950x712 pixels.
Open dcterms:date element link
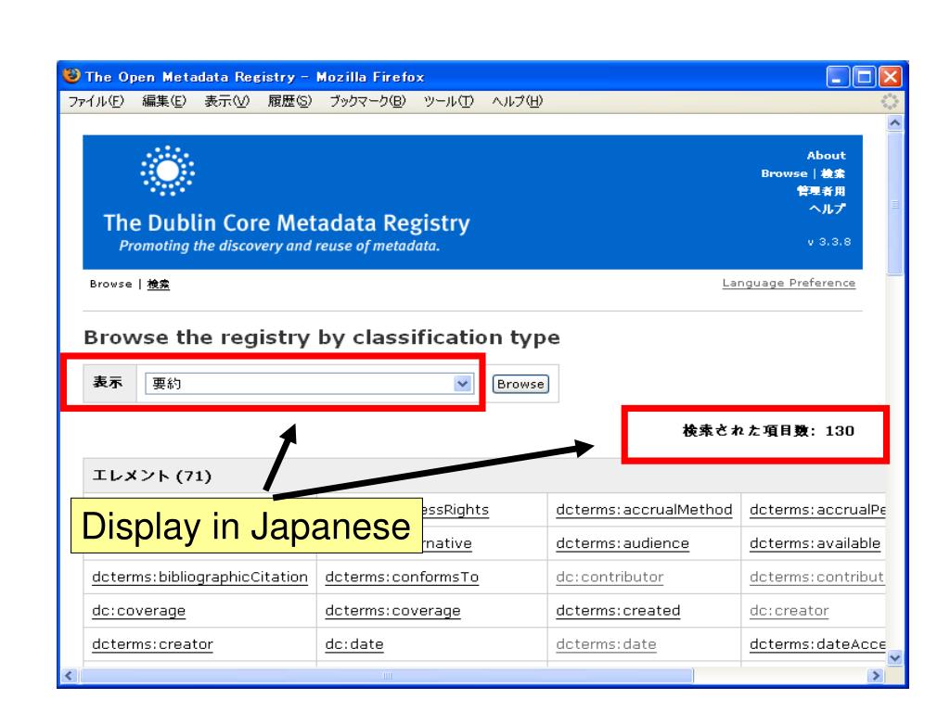tap(606, 644)
